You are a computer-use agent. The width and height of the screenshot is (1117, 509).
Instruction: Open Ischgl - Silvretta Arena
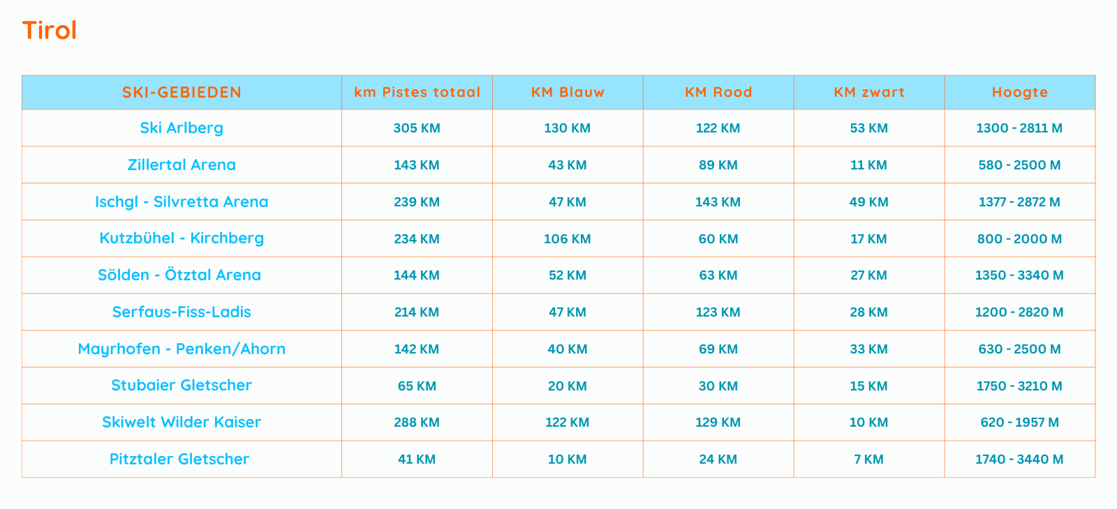182,202
